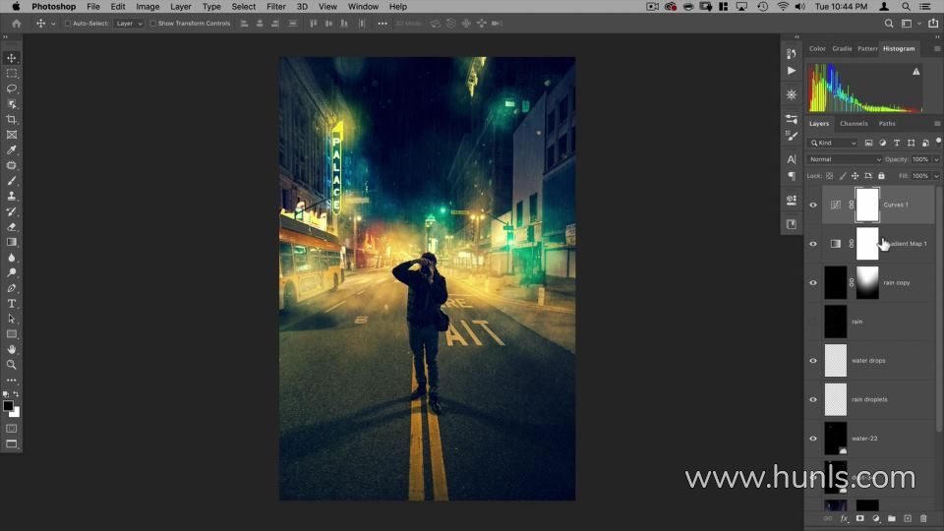Open the Brush Settings panel icon
944x531 pixels.
791,136
